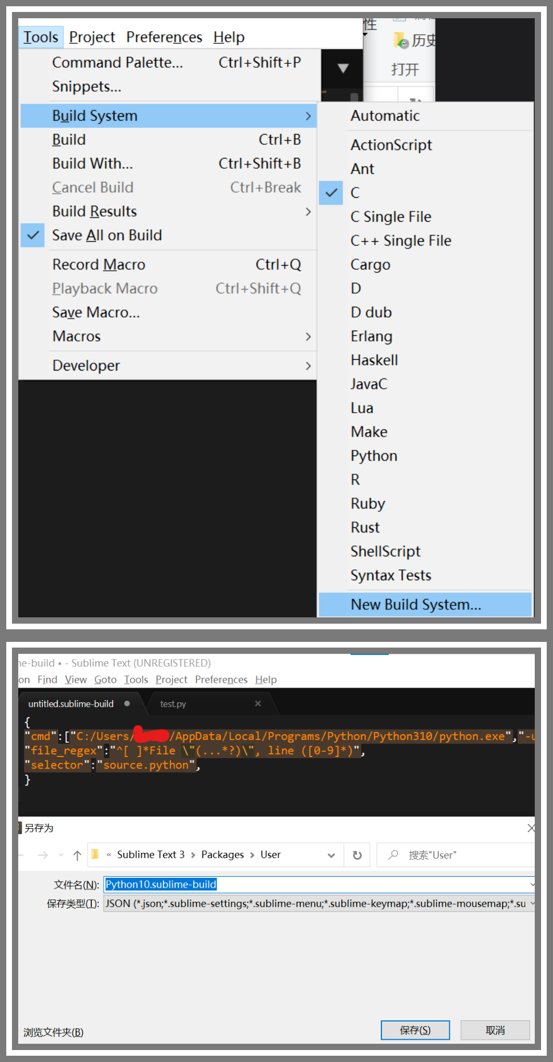
Task: Select Rust build system
Action: coord(425,528)
